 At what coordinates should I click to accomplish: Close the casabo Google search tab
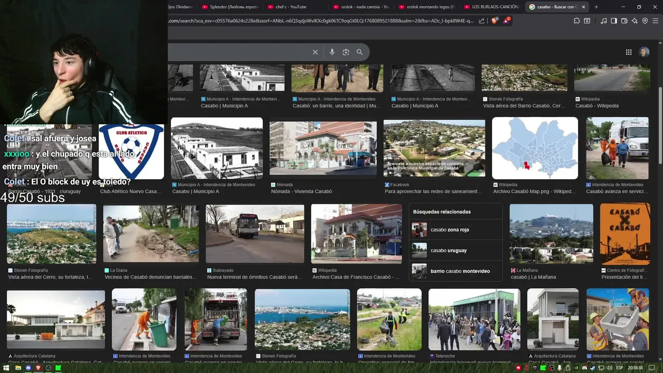click(x=583, y=7)
